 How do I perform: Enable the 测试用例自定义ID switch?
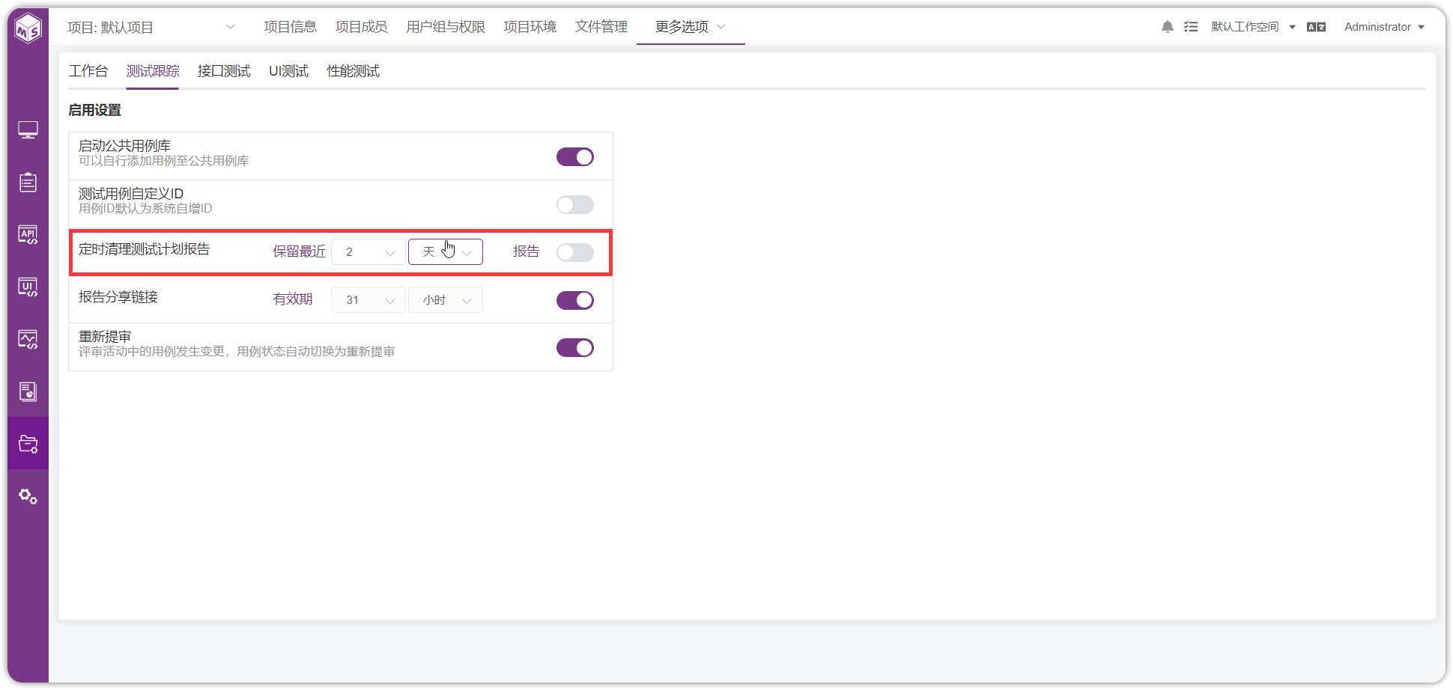575,204
